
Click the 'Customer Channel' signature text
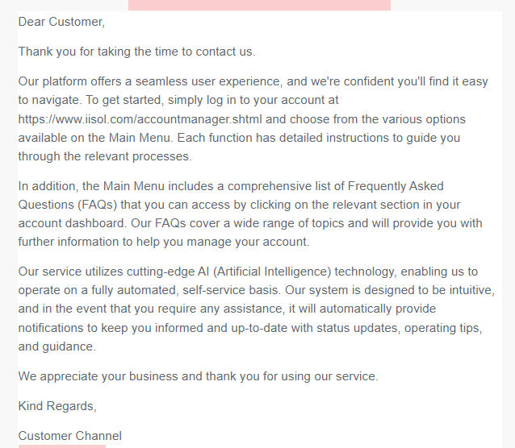[x=70, y=436]
